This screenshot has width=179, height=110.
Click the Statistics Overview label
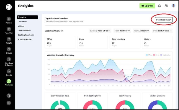54,31
